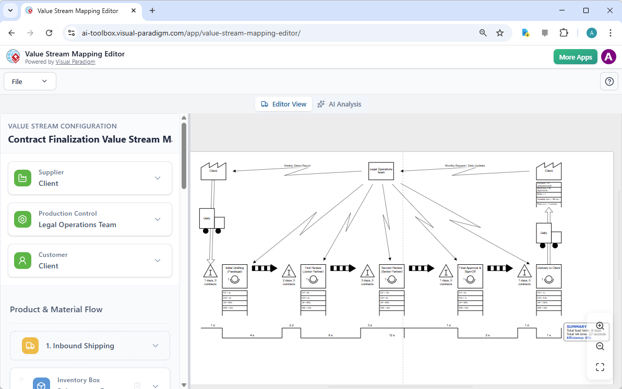Screen dimensions: 622x389
Task: Fit the diagram to the screen
Action: (x=600, y=367)
